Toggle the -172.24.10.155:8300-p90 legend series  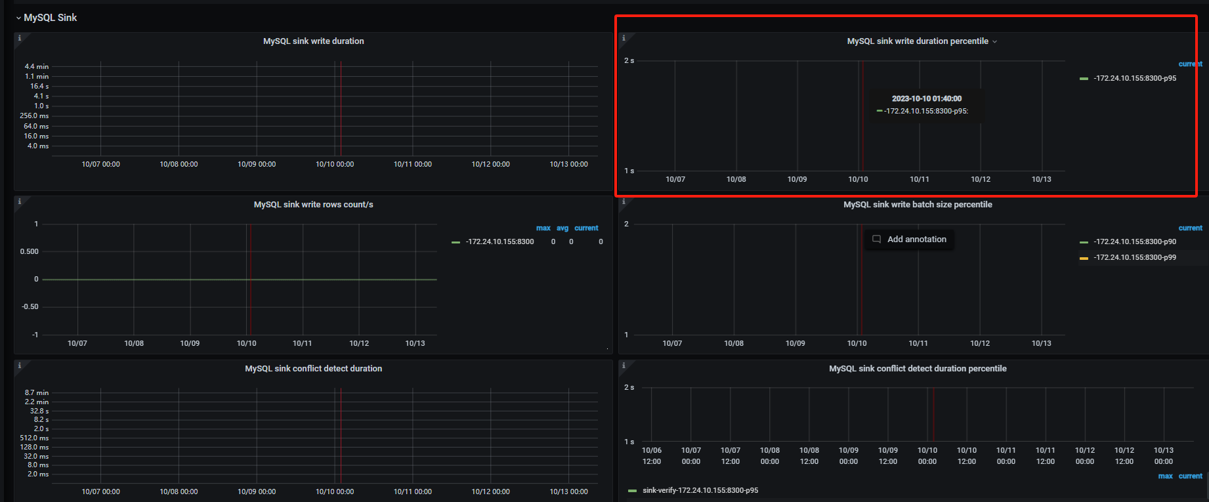[1134, 241]
